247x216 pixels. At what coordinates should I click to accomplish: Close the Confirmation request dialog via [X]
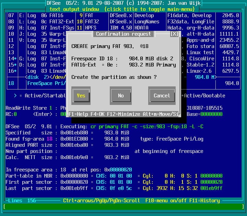point(174,34)
